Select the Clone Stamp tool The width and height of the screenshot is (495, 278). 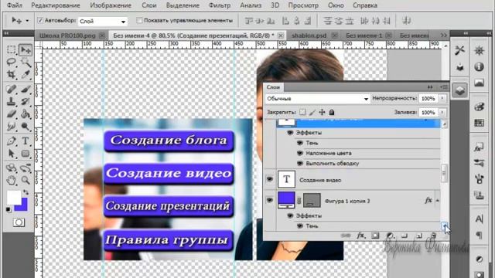(12, 101)
